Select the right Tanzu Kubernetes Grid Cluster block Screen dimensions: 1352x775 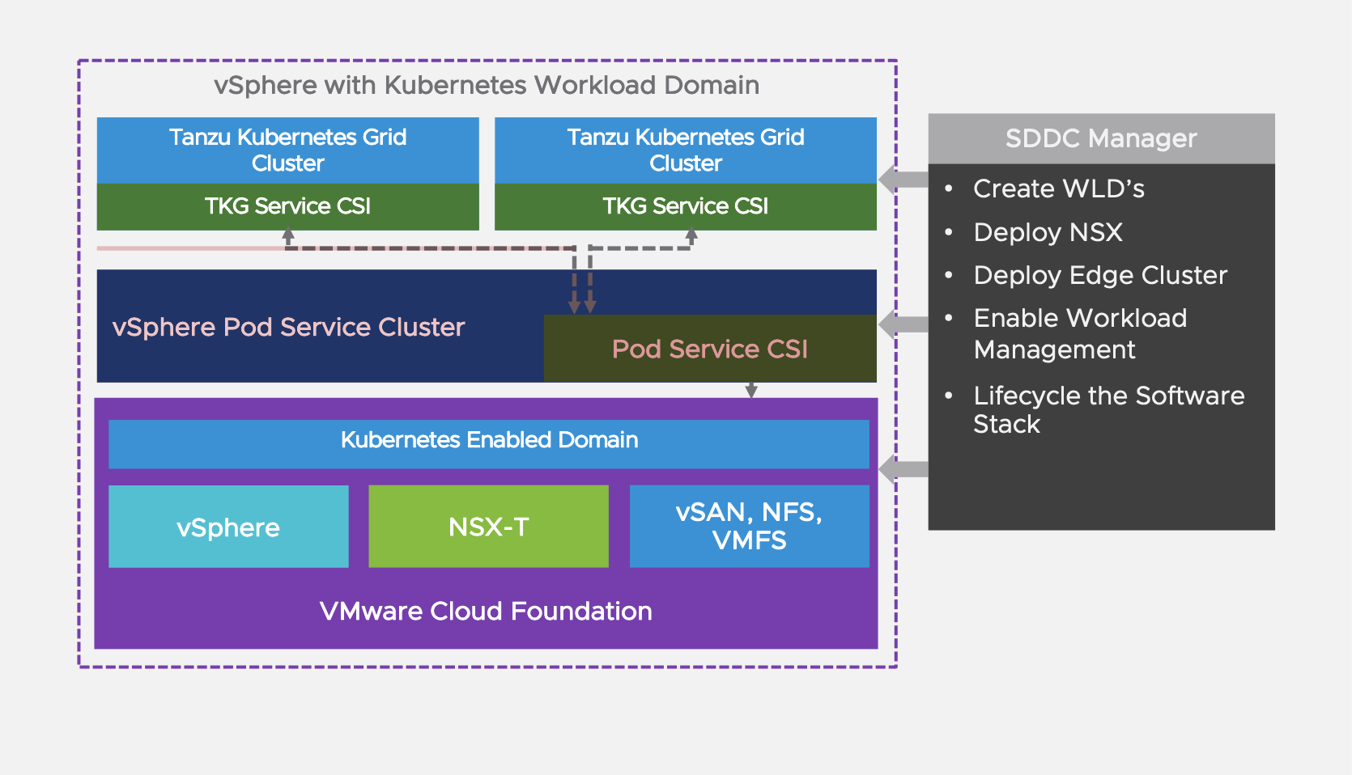point(684,150)
